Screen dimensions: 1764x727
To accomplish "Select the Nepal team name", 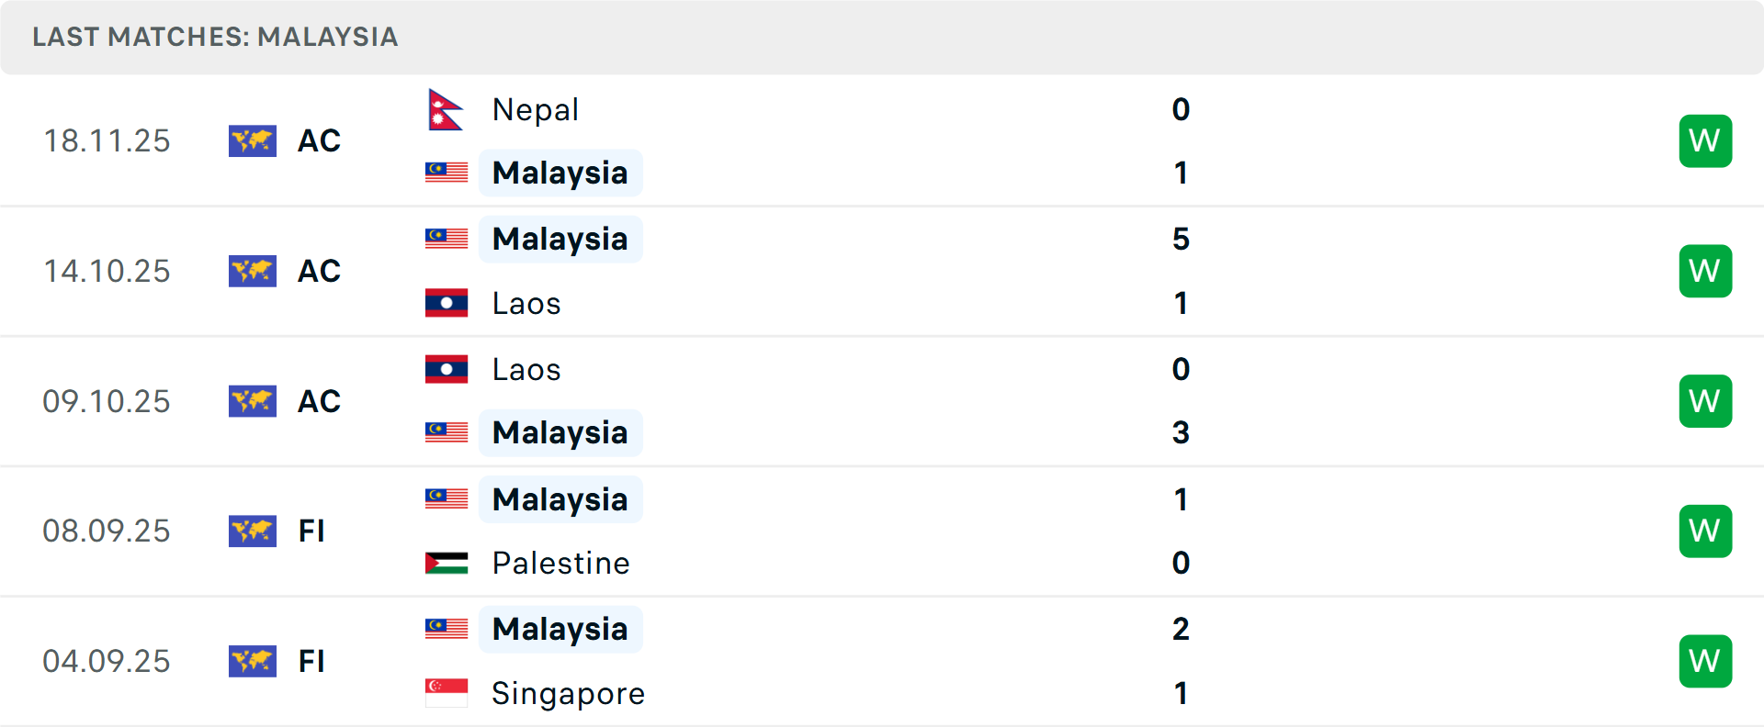I will pyautogui.click(x=535, y=108).
